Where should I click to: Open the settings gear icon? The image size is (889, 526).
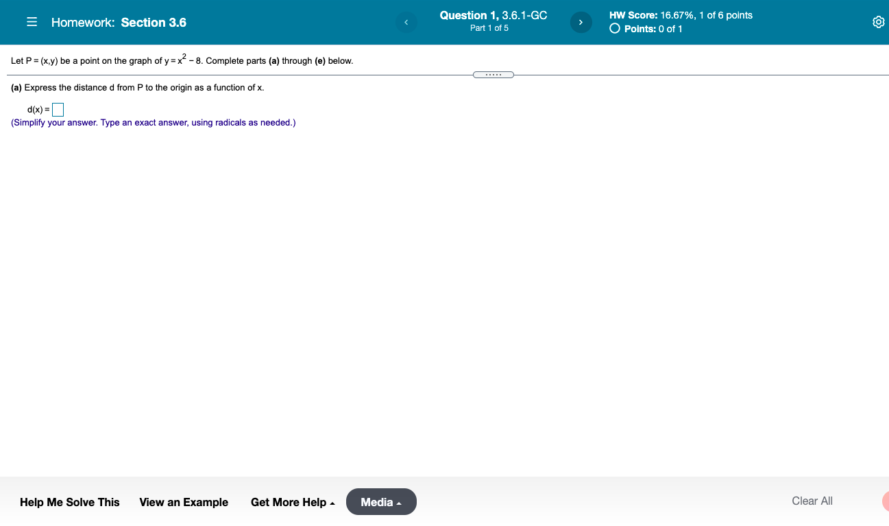coord(878,23)
